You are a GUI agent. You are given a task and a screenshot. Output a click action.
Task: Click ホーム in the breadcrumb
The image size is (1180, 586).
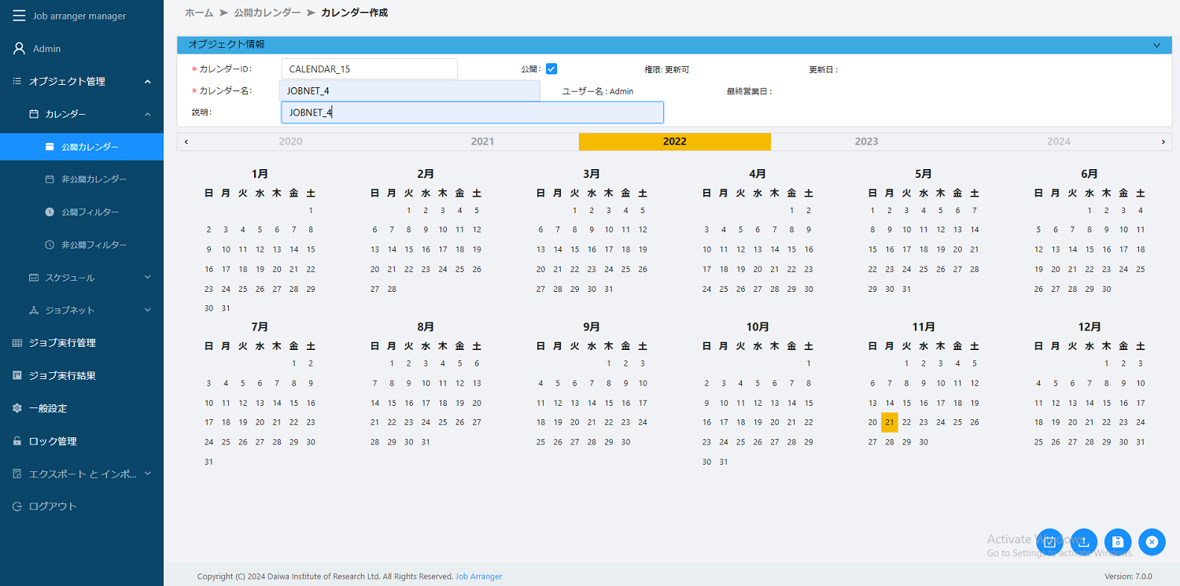[x=199, y=13]
